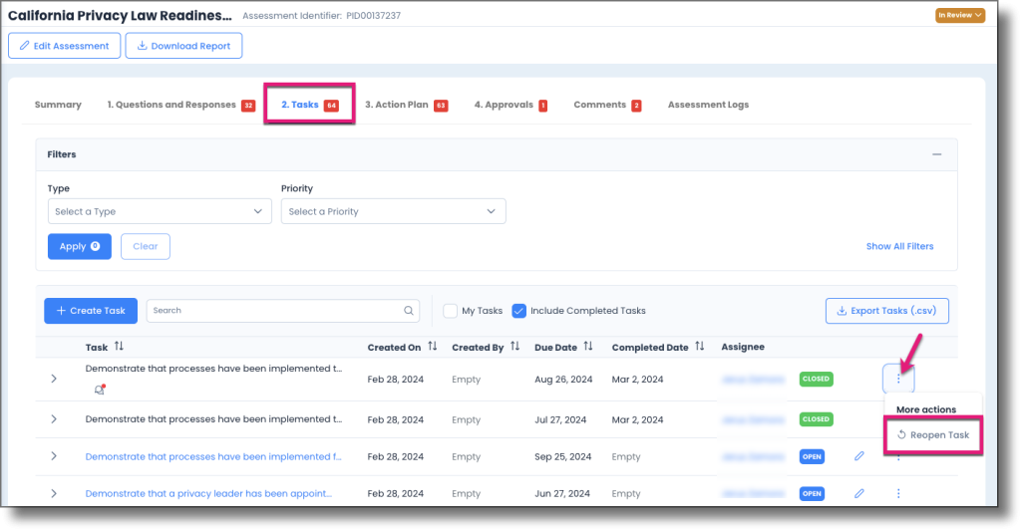Click the pencil edit icon on Sep 25 task
The width and height of the screenshot is (1021, 530).
click(x=859, y=456)
